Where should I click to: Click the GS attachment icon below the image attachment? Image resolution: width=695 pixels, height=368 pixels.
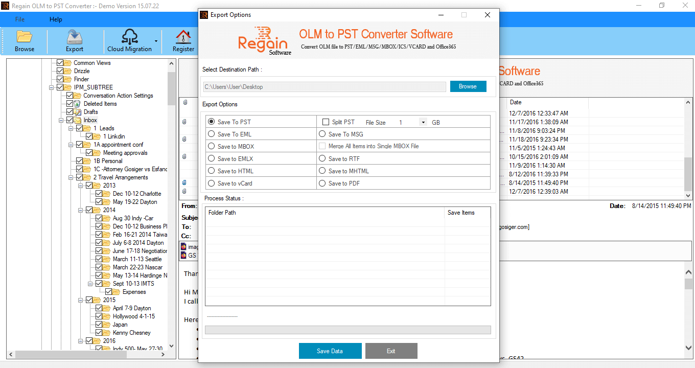click(184, 256)
